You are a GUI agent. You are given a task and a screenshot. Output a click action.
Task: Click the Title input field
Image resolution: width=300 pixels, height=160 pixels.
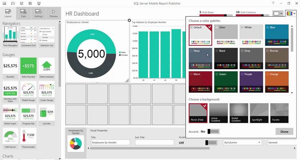(x=110, y=142)
